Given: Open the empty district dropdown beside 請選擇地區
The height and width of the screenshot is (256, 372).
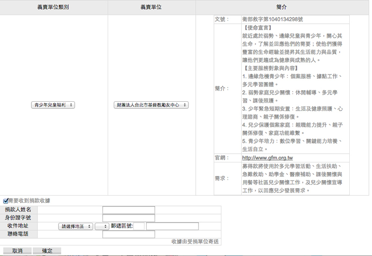Looking at the screenshot, I should 102,226.
